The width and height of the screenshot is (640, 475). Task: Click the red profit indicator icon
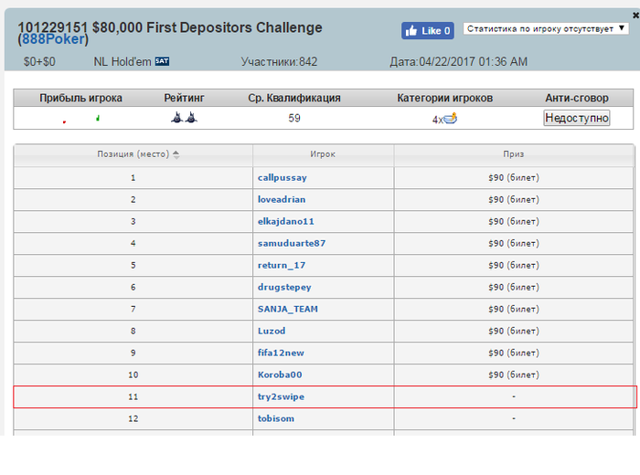tap(64, 121)
